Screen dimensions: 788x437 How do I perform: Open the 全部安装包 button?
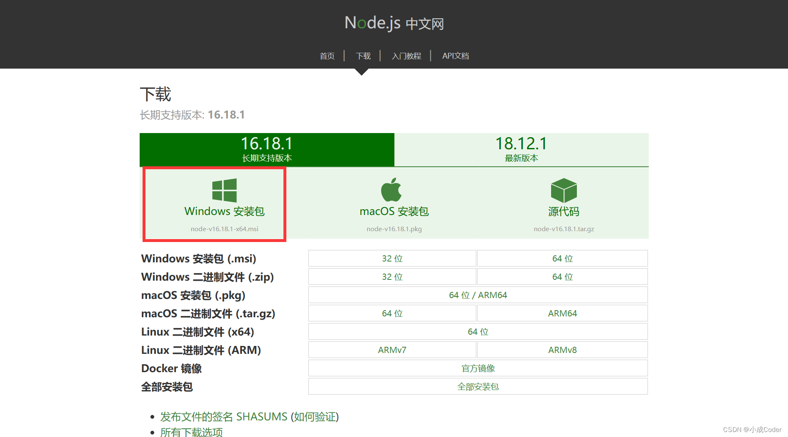[x=478, y=386]
